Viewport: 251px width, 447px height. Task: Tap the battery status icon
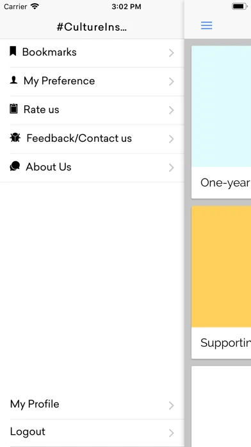[x=239, y=6]
